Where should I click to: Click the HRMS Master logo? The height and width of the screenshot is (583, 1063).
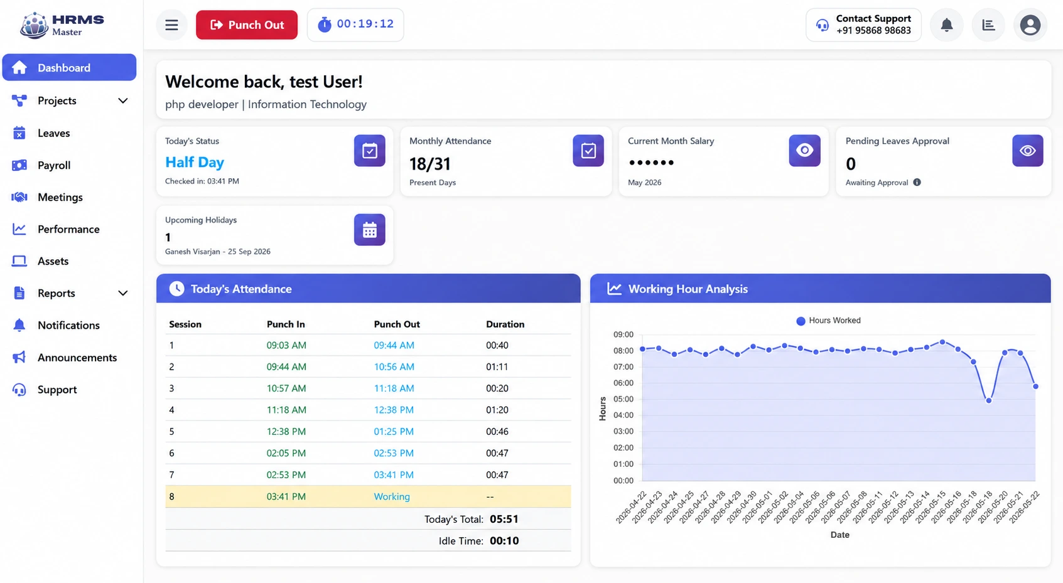62,25
